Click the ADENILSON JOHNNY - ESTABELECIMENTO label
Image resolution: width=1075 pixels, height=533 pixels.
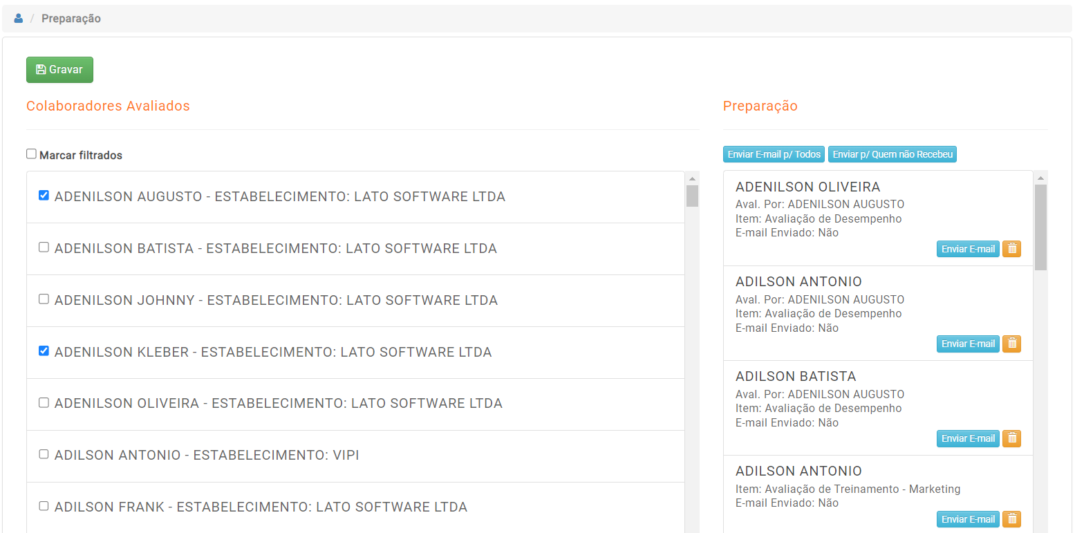tap(277, 301)
